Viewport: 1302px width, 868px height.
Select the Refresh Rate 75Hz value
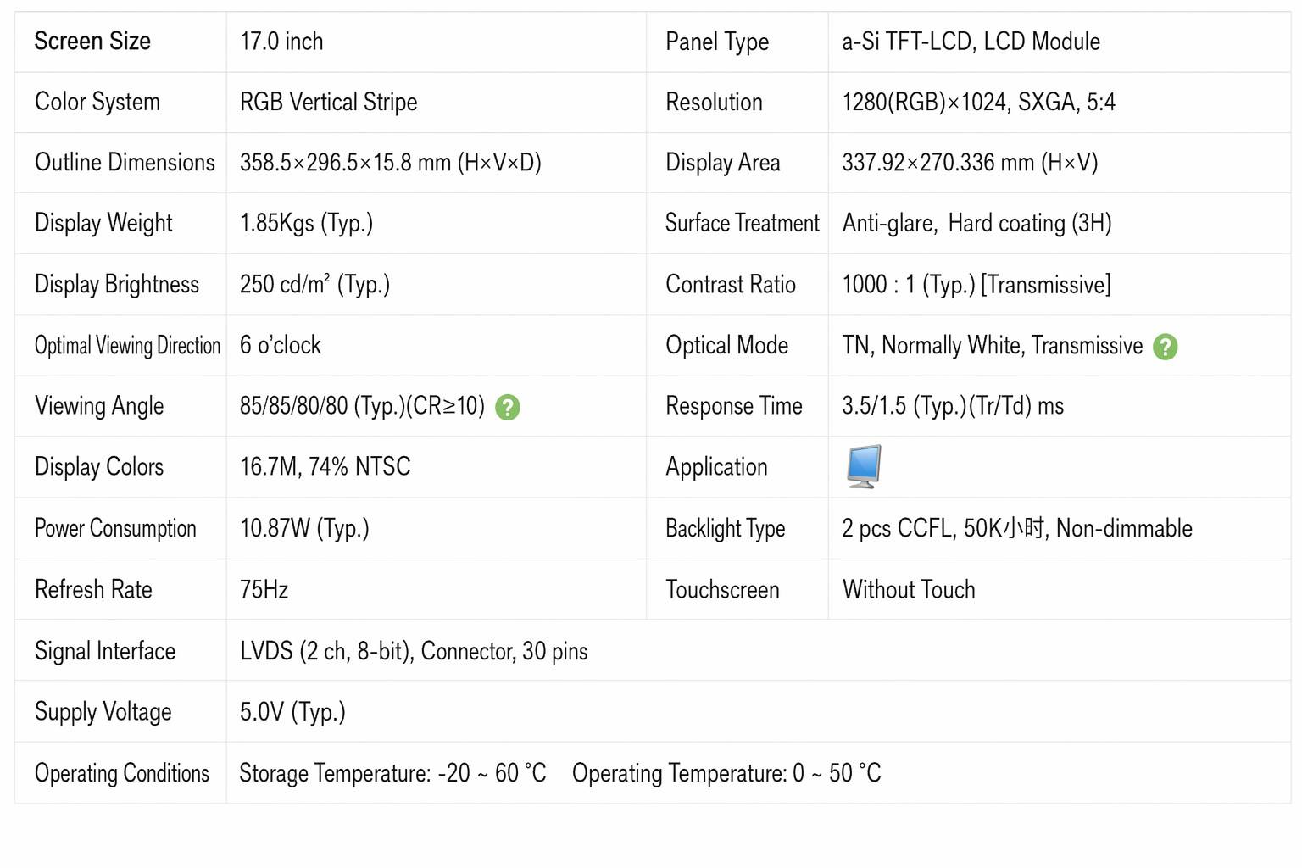coord(264,590)
